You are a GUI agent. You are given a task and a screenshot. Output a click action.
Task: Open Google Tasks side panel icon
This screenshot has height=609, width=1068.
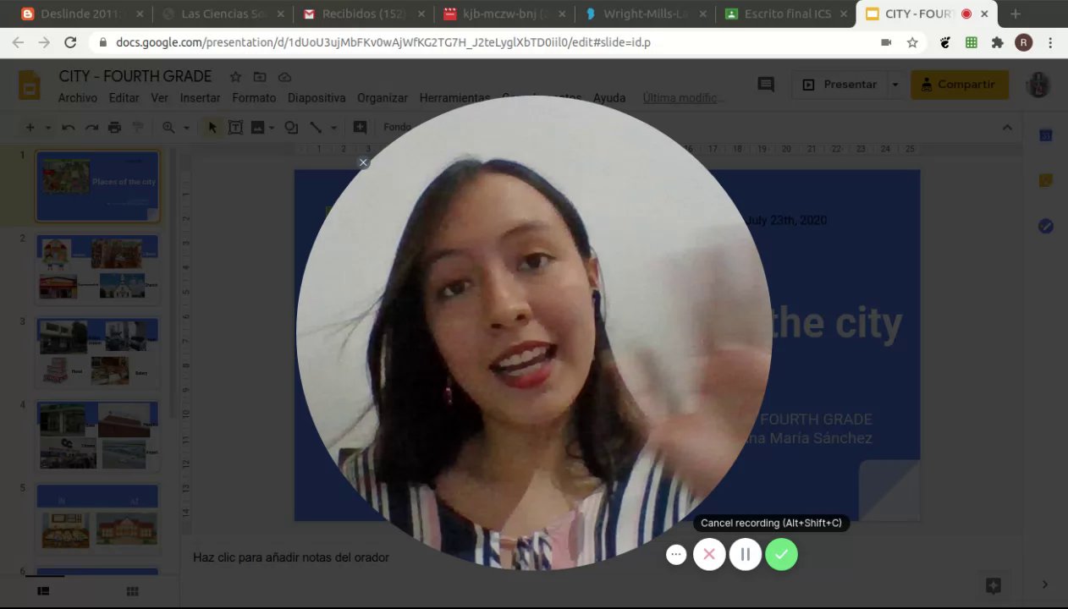[1045, 226]
